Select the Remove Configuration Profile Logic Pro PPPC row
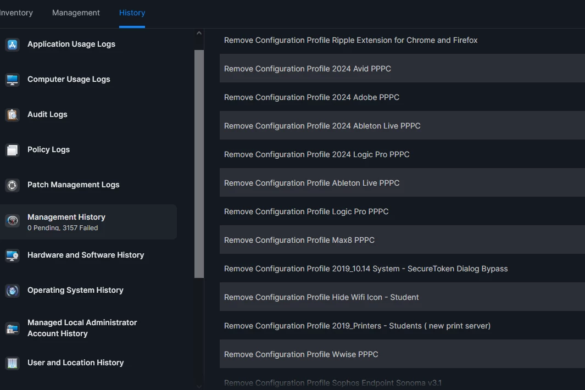The width and height of the screenshot is (585, 390). [x=402, y=211]
